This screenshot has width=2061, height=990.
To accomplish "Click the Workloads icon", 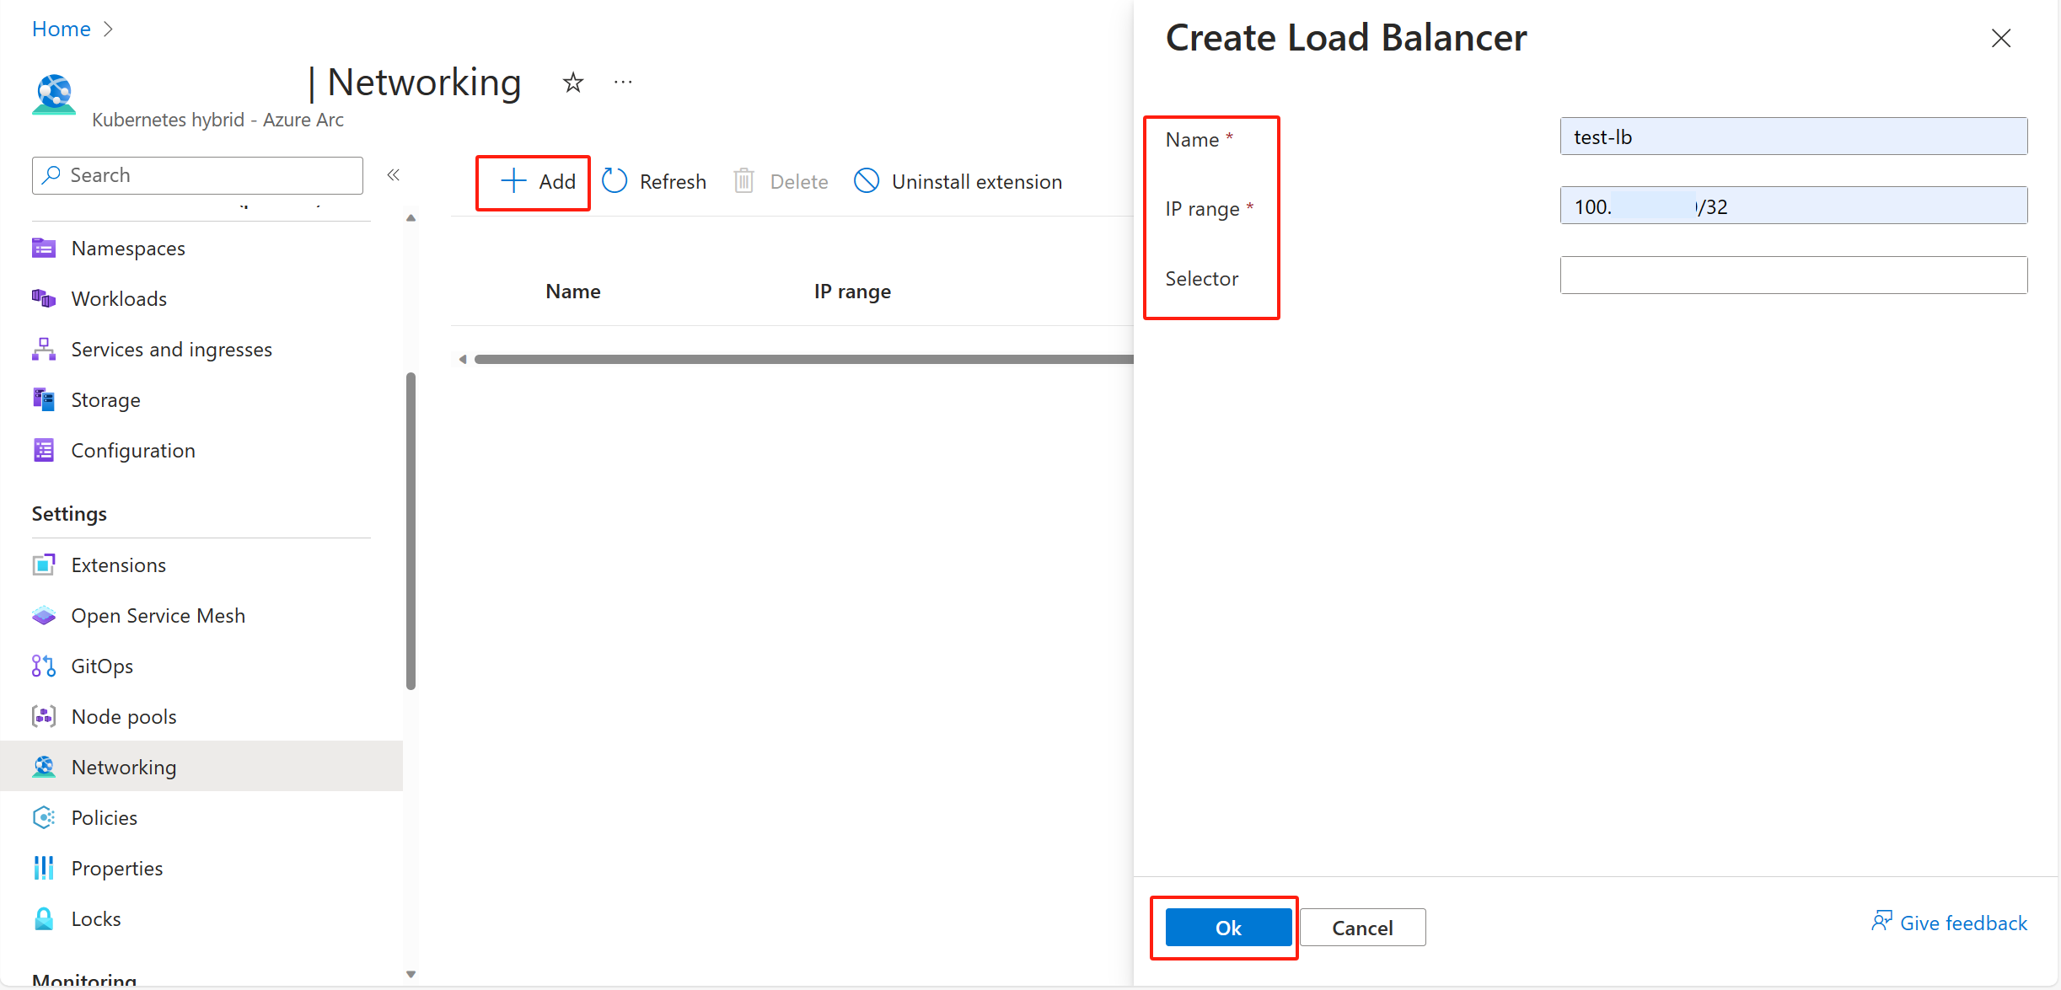I will click(x=44, y=298).
